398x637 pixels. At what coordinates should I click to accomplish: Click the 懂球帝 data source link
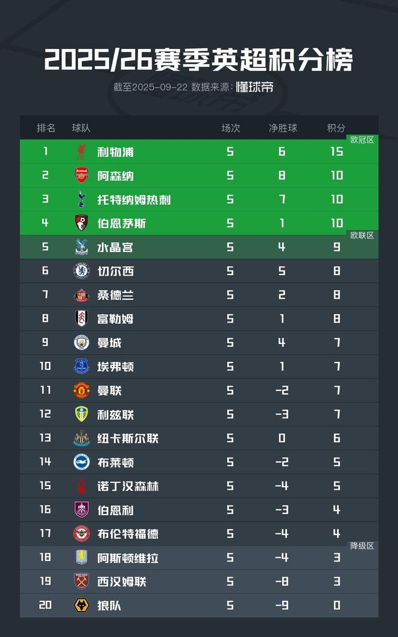(254, 87)
